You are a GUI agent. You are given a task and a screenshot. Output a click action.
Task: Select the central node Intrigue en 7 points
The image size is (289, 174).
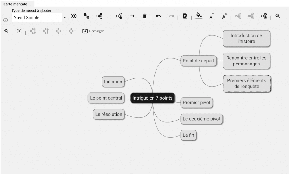tap(152, 98)
